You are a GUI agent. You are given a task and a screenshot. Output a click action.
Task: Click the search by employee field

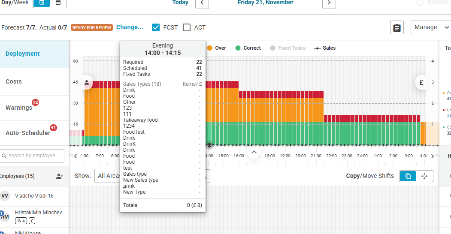click(x=32, y=156)
